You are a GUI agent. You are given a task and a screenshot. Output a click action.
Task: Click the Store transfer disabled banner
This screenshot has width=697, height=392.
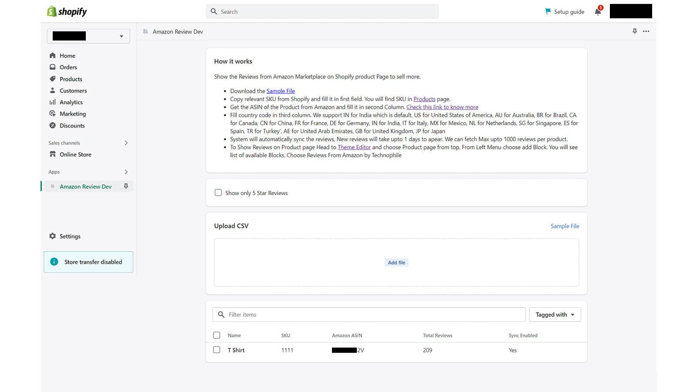point(88,262)
